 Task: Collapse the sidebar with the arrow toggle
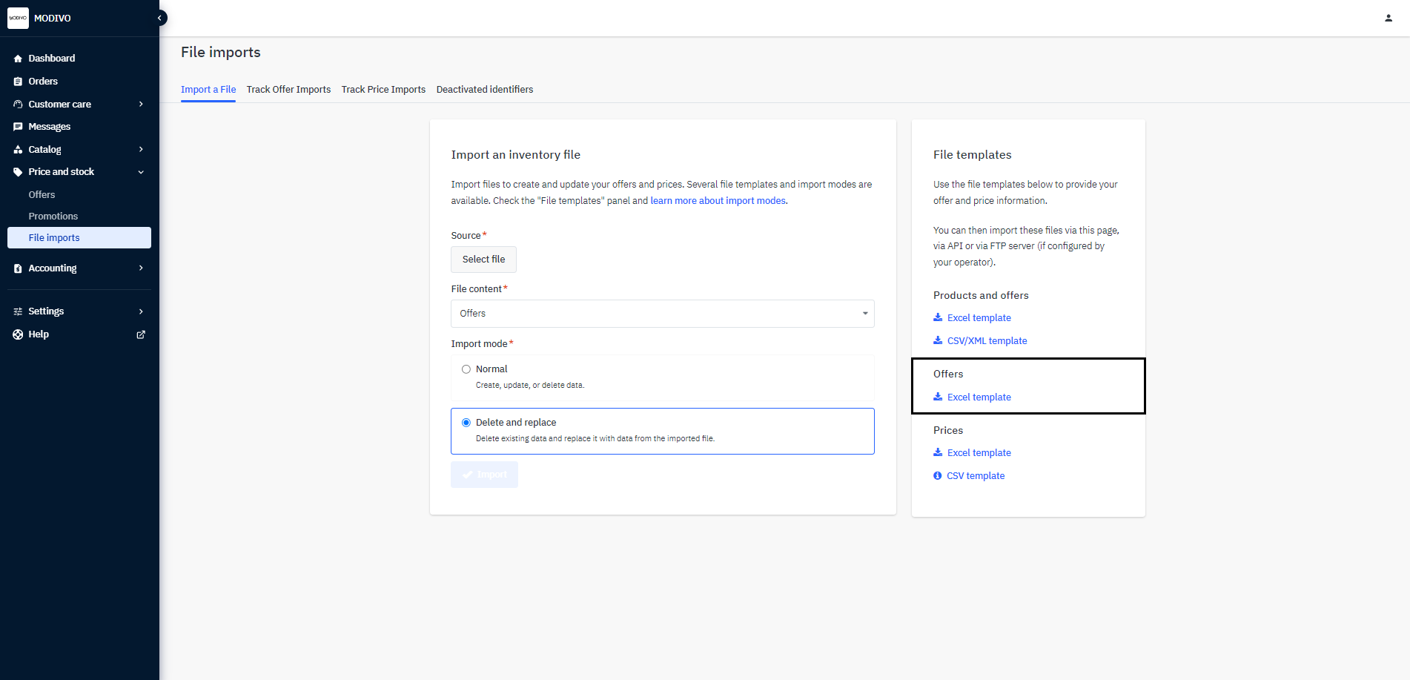click(x=159, y=18)
